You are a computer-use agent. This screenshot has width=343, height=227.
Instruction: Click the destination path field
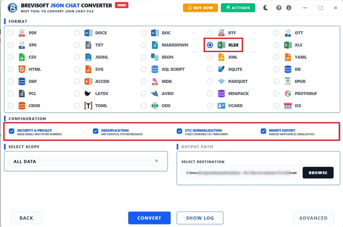point(242,173)
